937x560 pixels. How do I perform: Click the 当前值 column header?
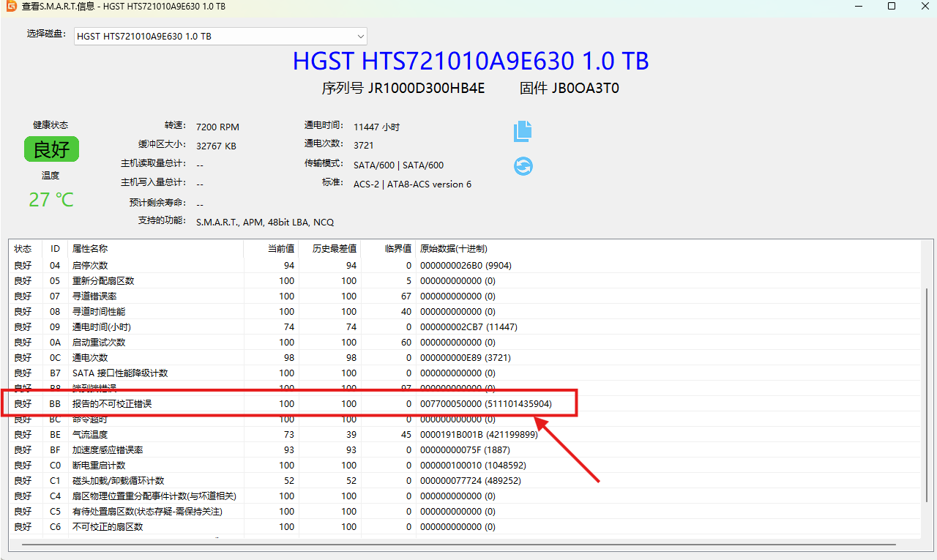(271, 249)
